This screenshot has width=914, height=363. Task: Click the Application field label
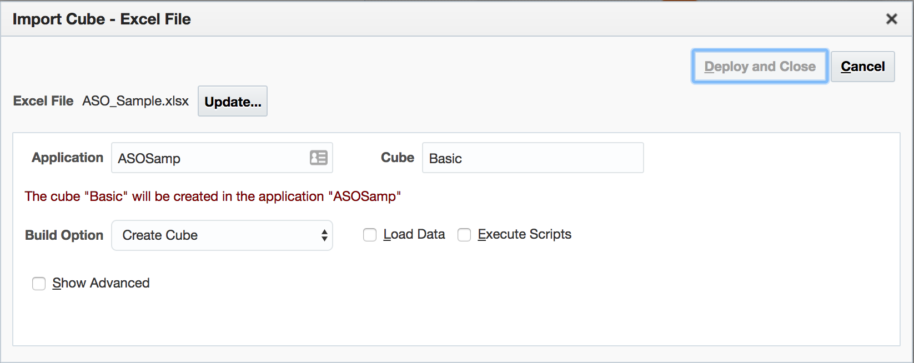68,158
